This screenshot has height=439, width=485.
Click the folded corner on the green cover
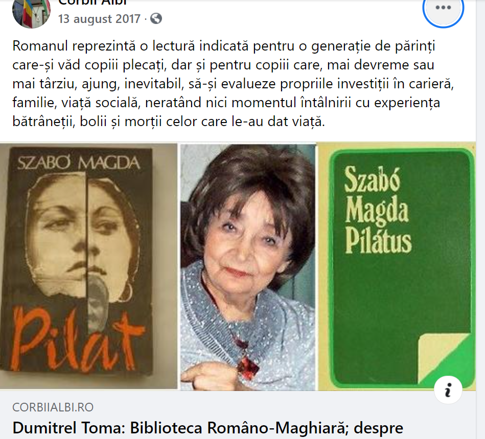pos(445,358)
